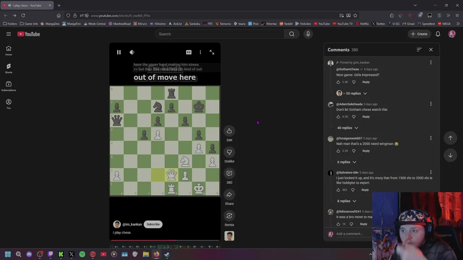The image size is (463, 260).
Task: Open the browser home page
Action: pyautogui.click(x=59, y=16)
